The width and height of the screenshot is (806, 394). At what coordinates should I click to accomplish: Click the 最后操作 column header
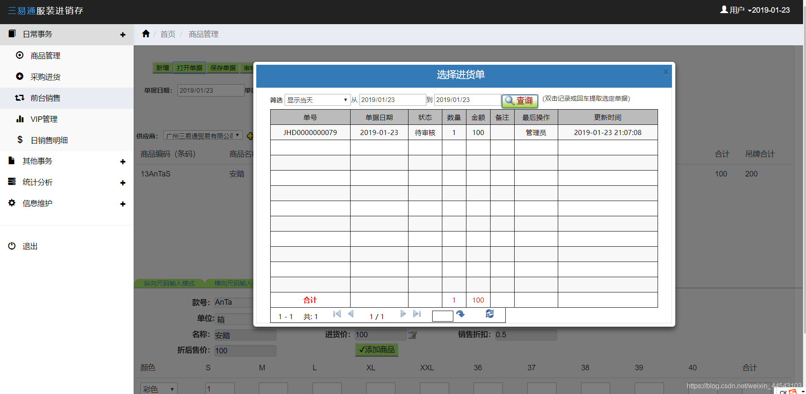[536, 117]
